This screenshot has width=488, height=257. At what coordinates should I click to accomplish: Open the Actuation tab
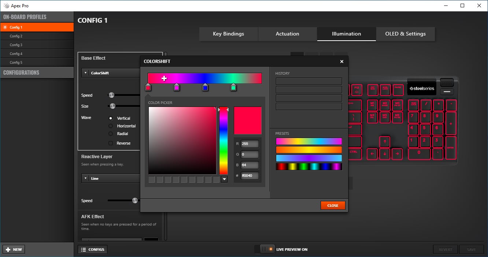[x=288, y=34]
